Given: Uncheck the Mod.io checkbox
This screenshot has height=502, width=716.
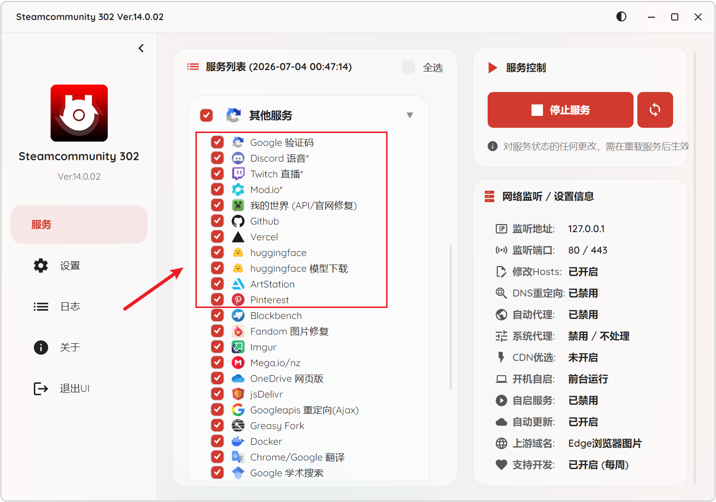Looking at the screenshot, I should pos(217,189).
